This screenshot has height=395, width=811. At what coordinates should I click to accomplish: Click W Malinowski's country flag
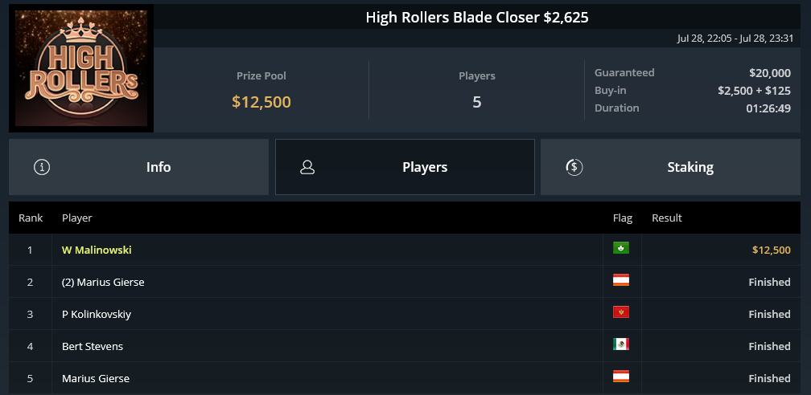pos(621,248)
